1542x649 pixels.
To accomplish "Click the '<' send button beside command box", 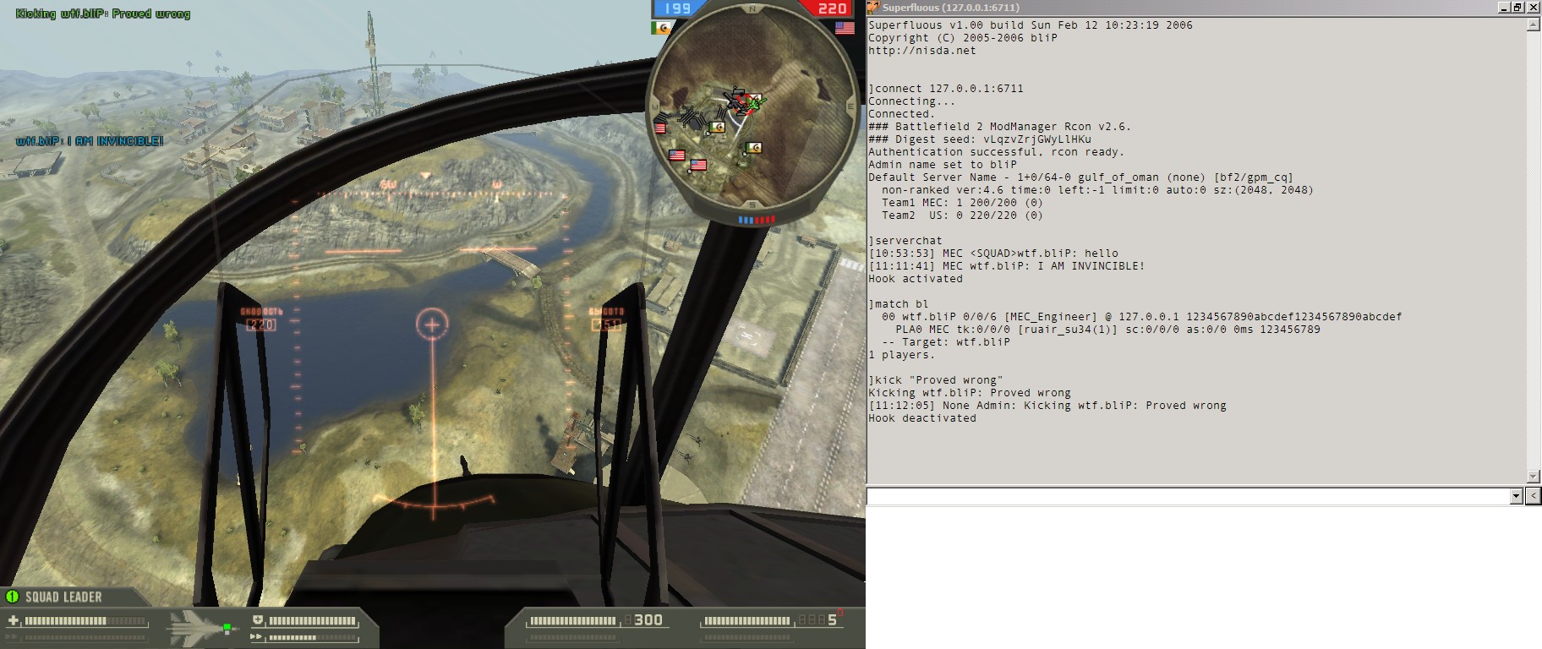I will click(1533, 497).
